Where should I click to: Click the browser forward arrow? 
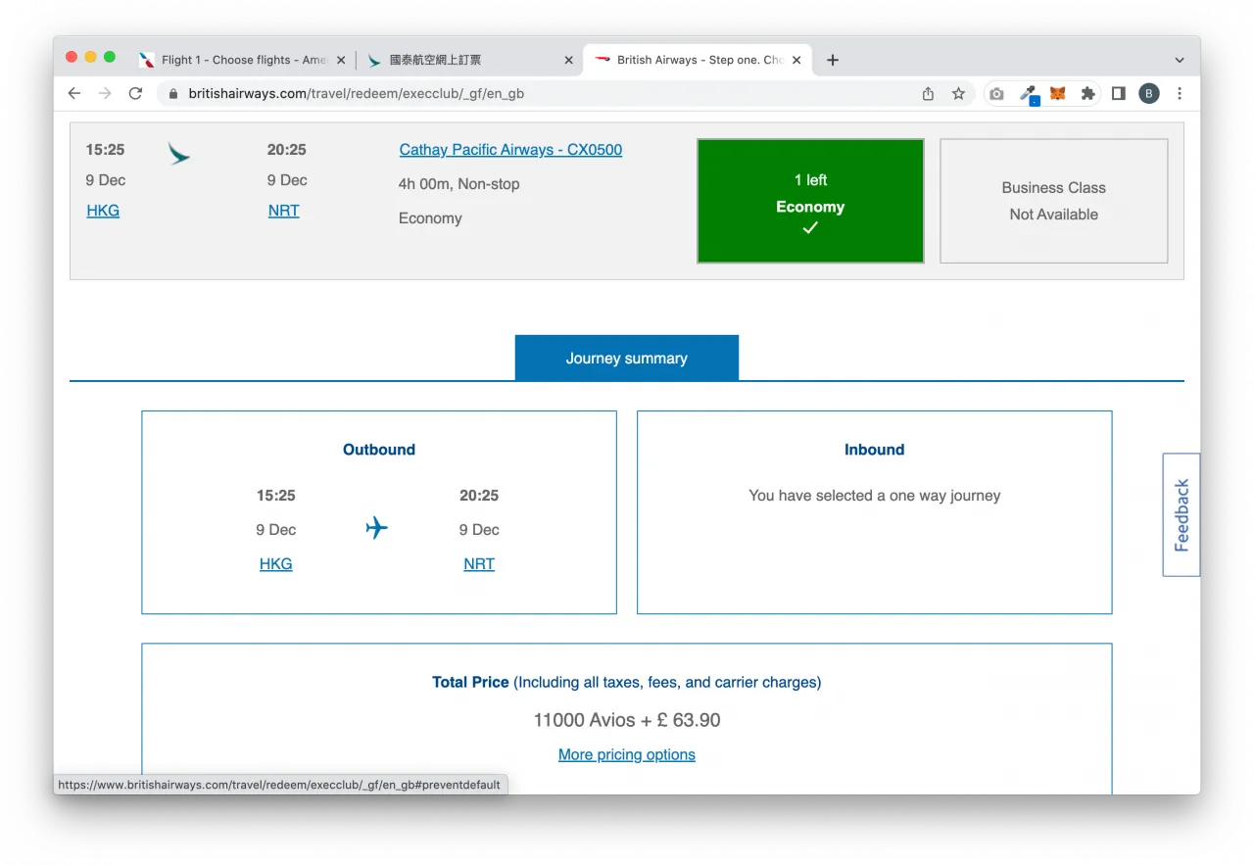pos(105,93)
